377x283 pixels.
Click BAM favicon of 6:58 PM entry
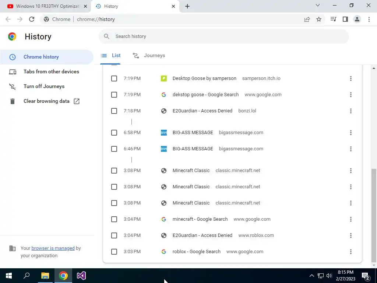164,133
